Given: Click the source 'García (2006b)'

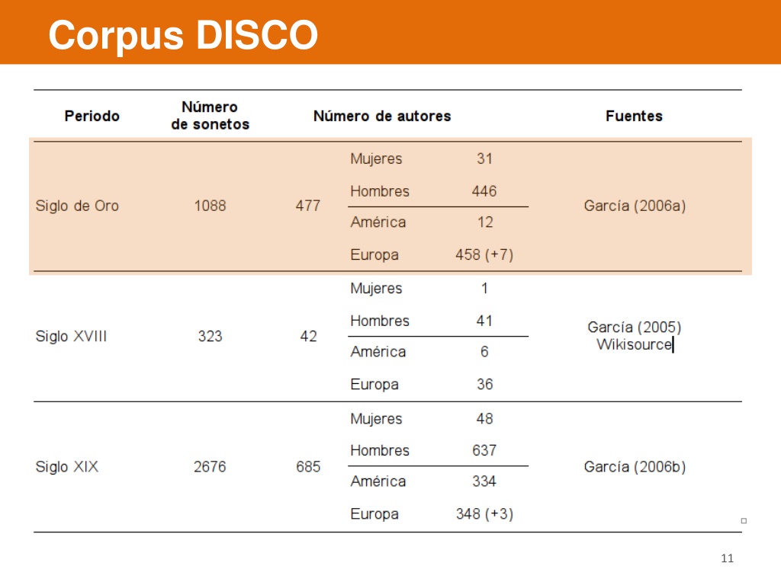Looking at the screenshot, I should point(635,467).
